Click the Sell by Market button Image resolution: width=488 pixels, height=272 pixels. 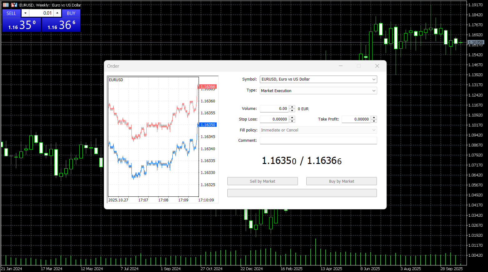click(x=263, y=181)
